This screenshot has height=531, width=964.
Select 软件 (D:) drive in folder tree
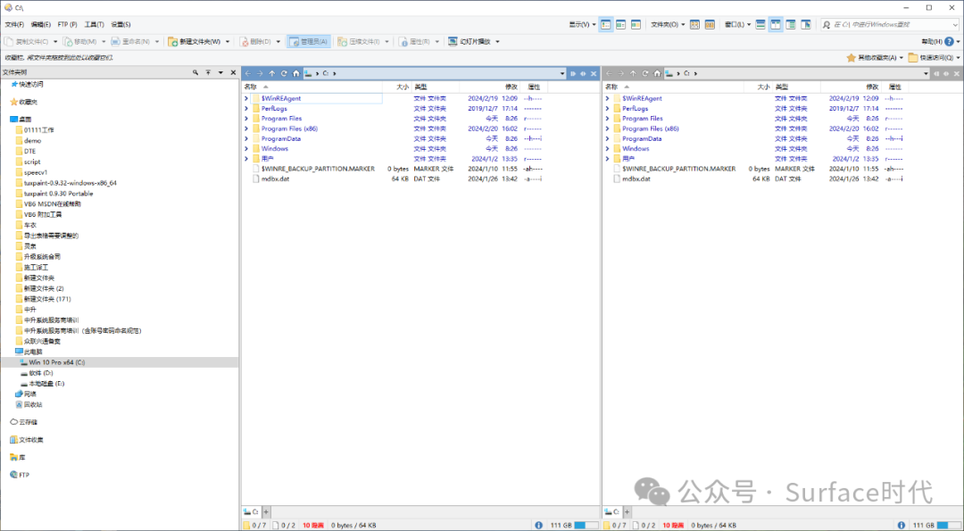[x=41, y=373]
